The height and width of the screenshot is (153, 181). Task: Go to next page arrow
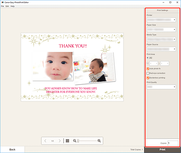(x=60, y=141)
